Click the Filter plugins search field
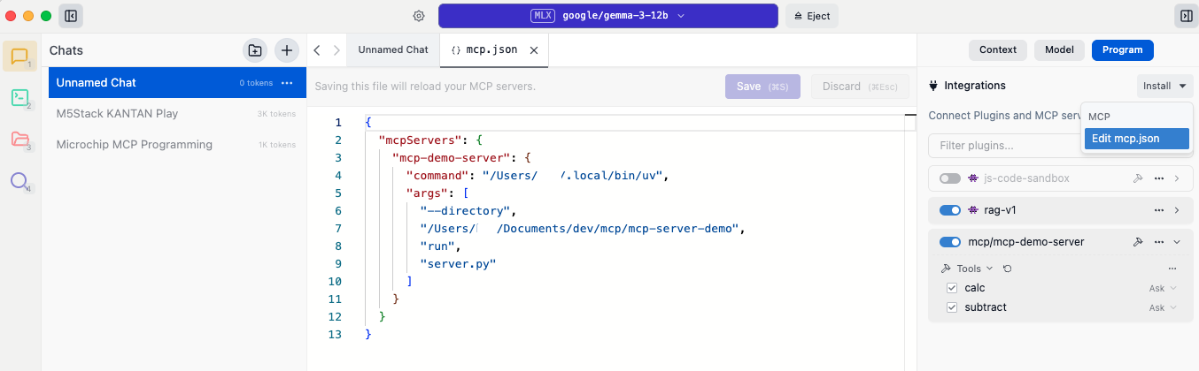Screen dimensions: 1199x371 (1001, 145)
